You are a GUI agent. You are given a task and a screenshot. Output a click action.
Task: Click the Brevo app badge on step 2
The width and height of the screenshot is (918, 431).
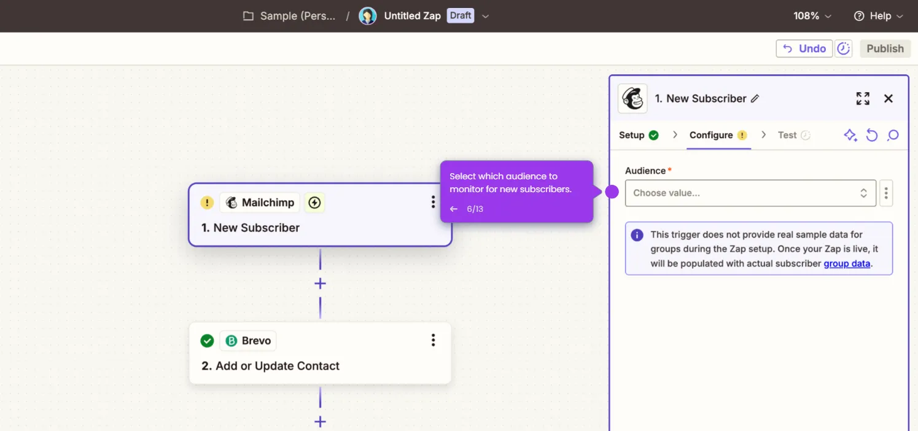(248, 341)
